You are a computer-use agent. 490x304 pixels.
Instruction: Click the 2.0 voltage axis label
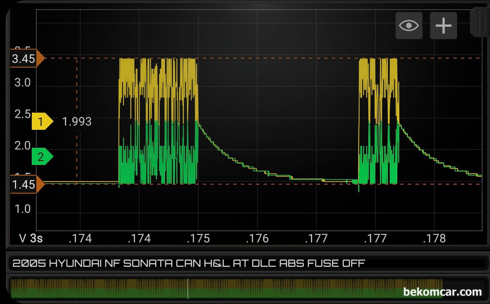click(x=23, y=146)
